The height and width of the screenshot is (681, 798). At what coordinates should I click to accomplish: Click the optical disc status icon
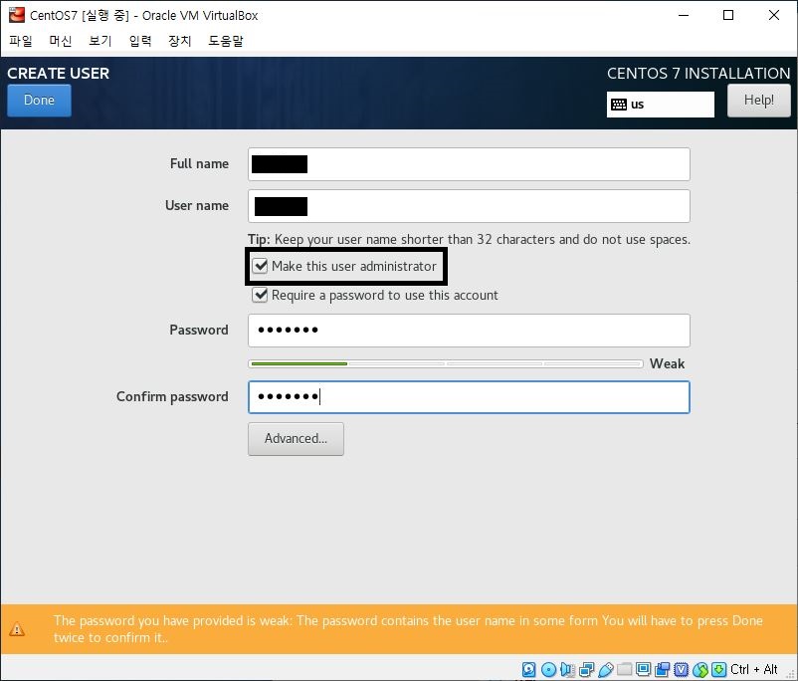tap(548, 669)
